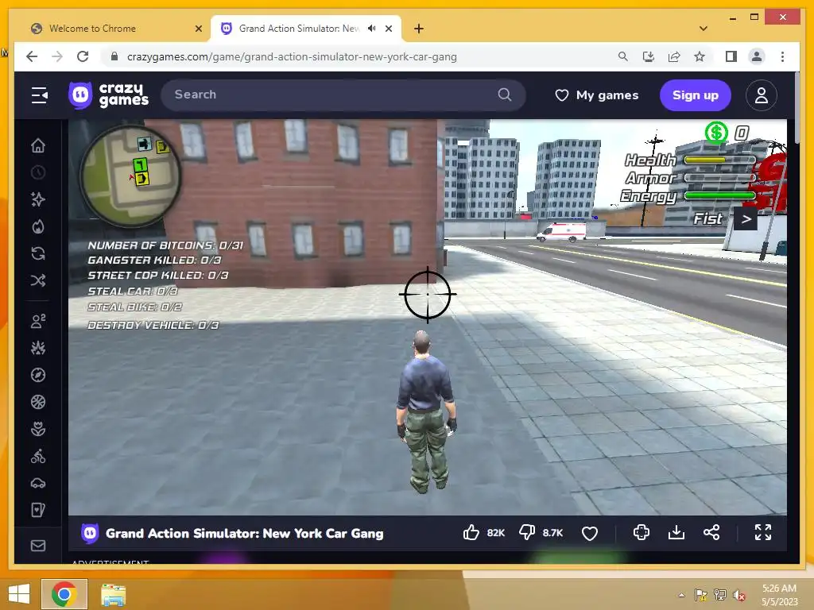Viewport: 814px width, 610px height.
Task: Share the game using the share icon
Action: pos(711,533)
